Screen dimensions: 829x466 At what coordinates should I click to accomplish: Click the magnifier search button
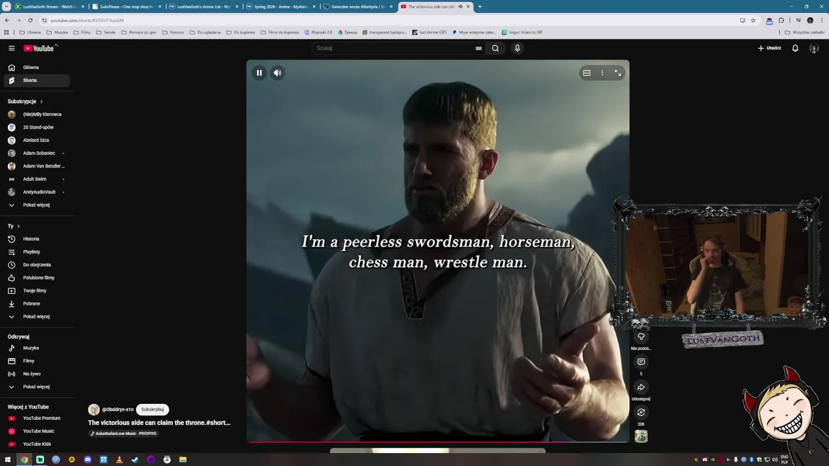[x=495, y=48]
